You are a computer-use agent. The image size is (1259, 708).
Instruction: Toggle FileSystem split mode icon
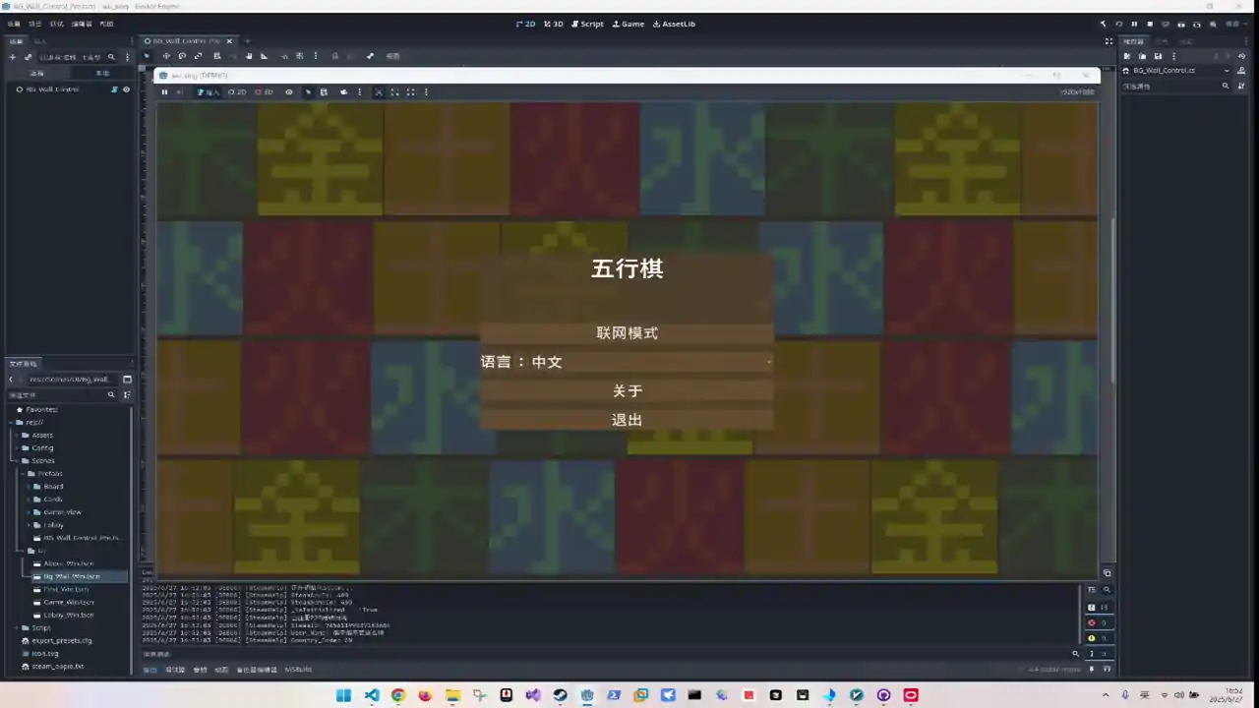[127, 379]
